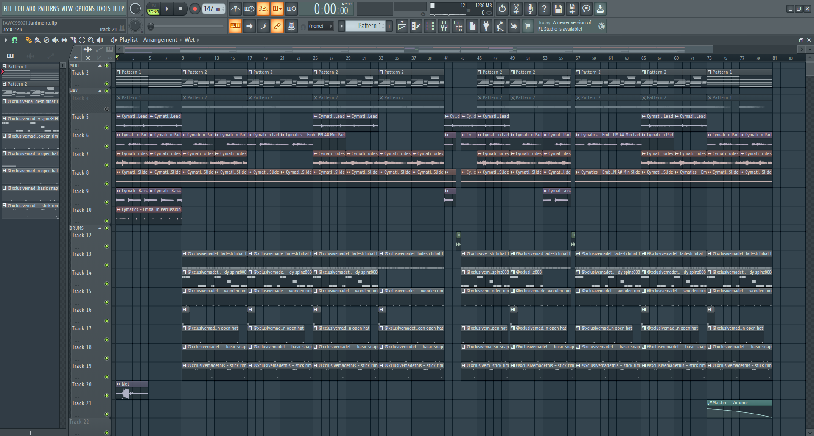This screenshot has width=814, height=436.
Task: Toggle group link channels icon
Action: 277,26
